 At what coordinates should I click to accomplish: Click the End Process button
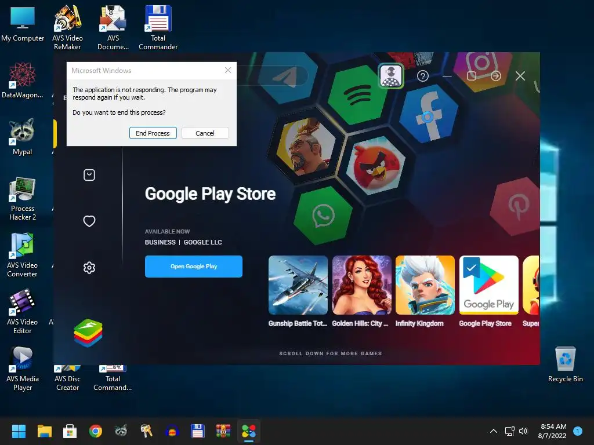(x=153, y=133)
